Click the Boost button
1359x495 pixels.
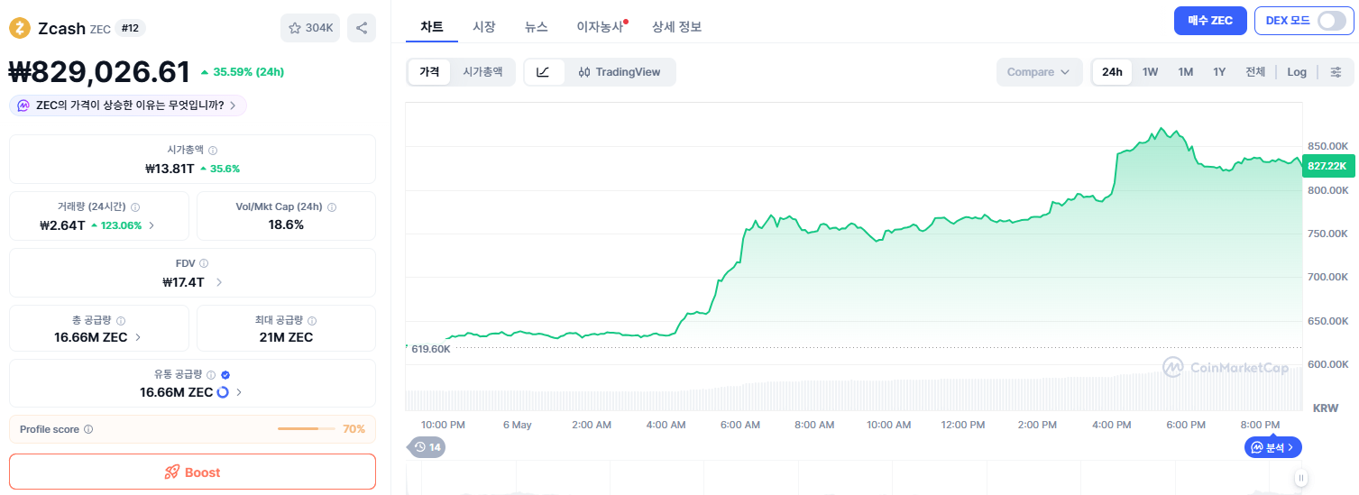point(192,472)
